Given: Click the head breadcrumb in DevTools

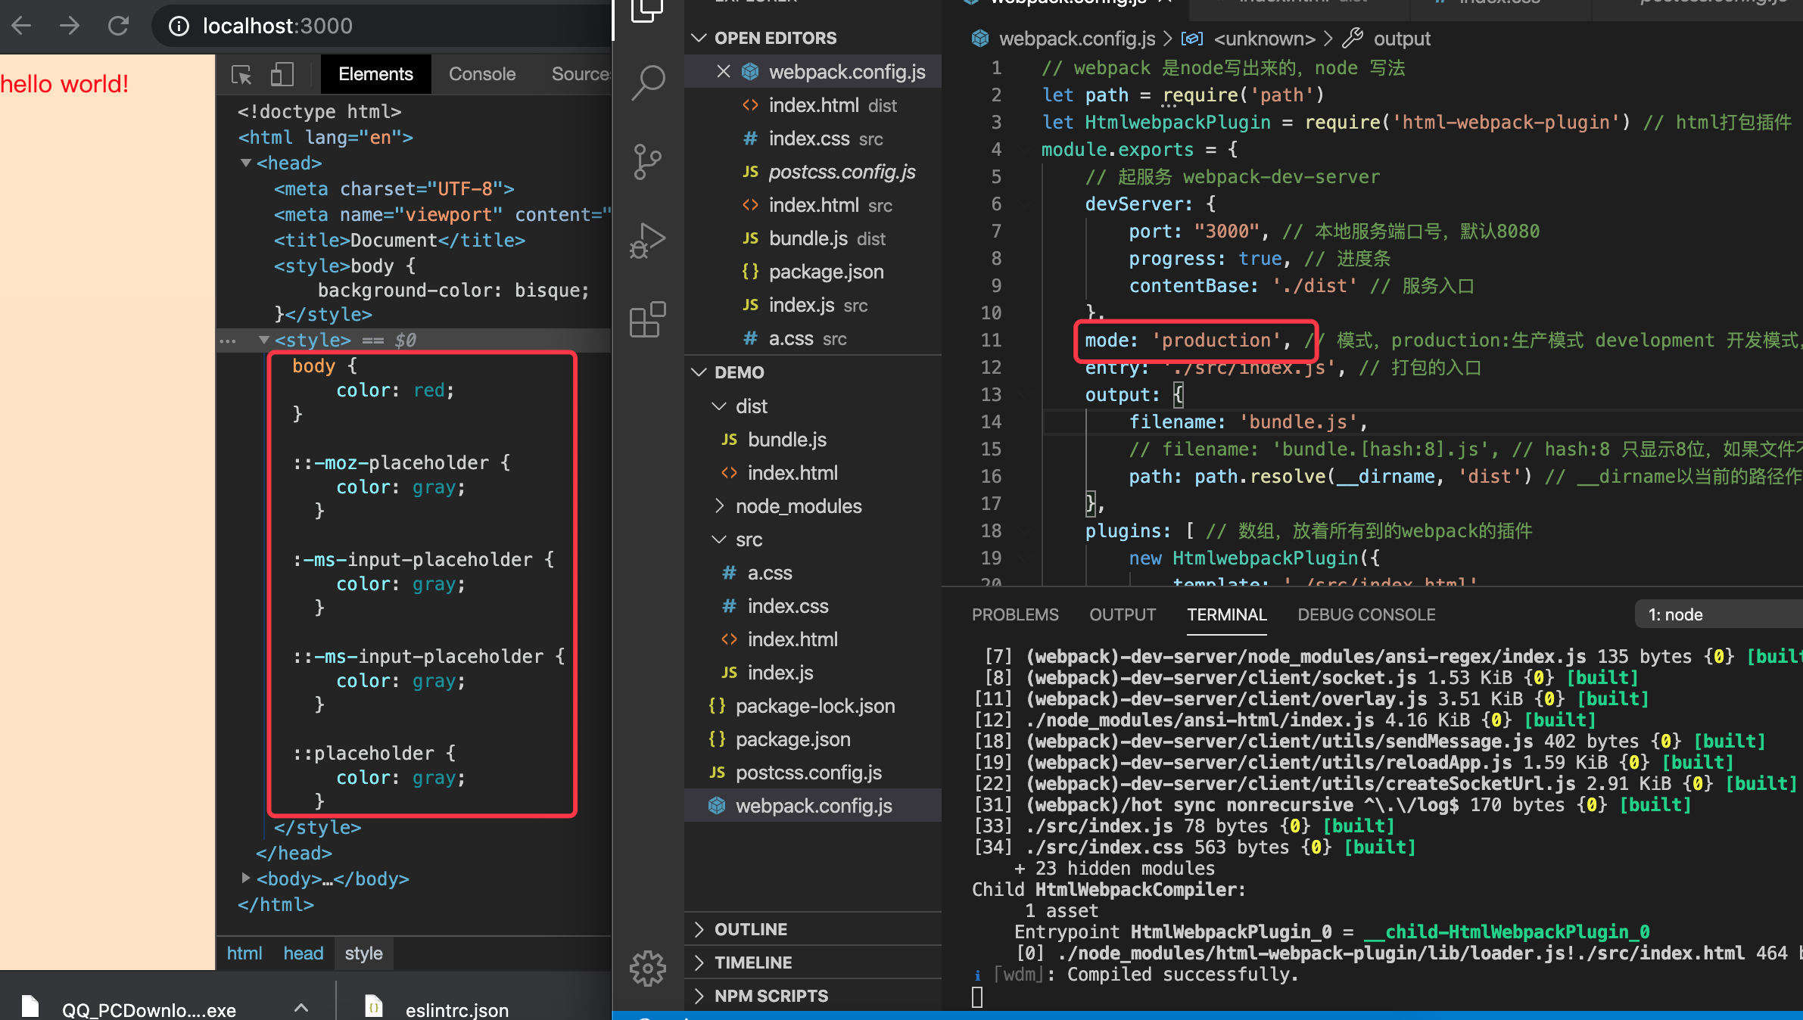Looking at the screenshot, I should [304, 953].
